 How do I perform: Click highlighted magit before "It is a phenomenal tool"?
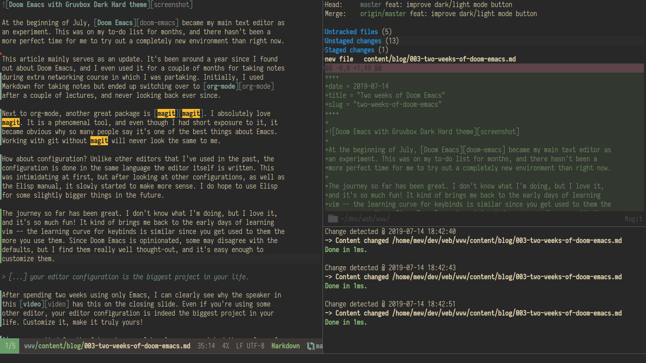pyautogui.click(x=11, y=123)
